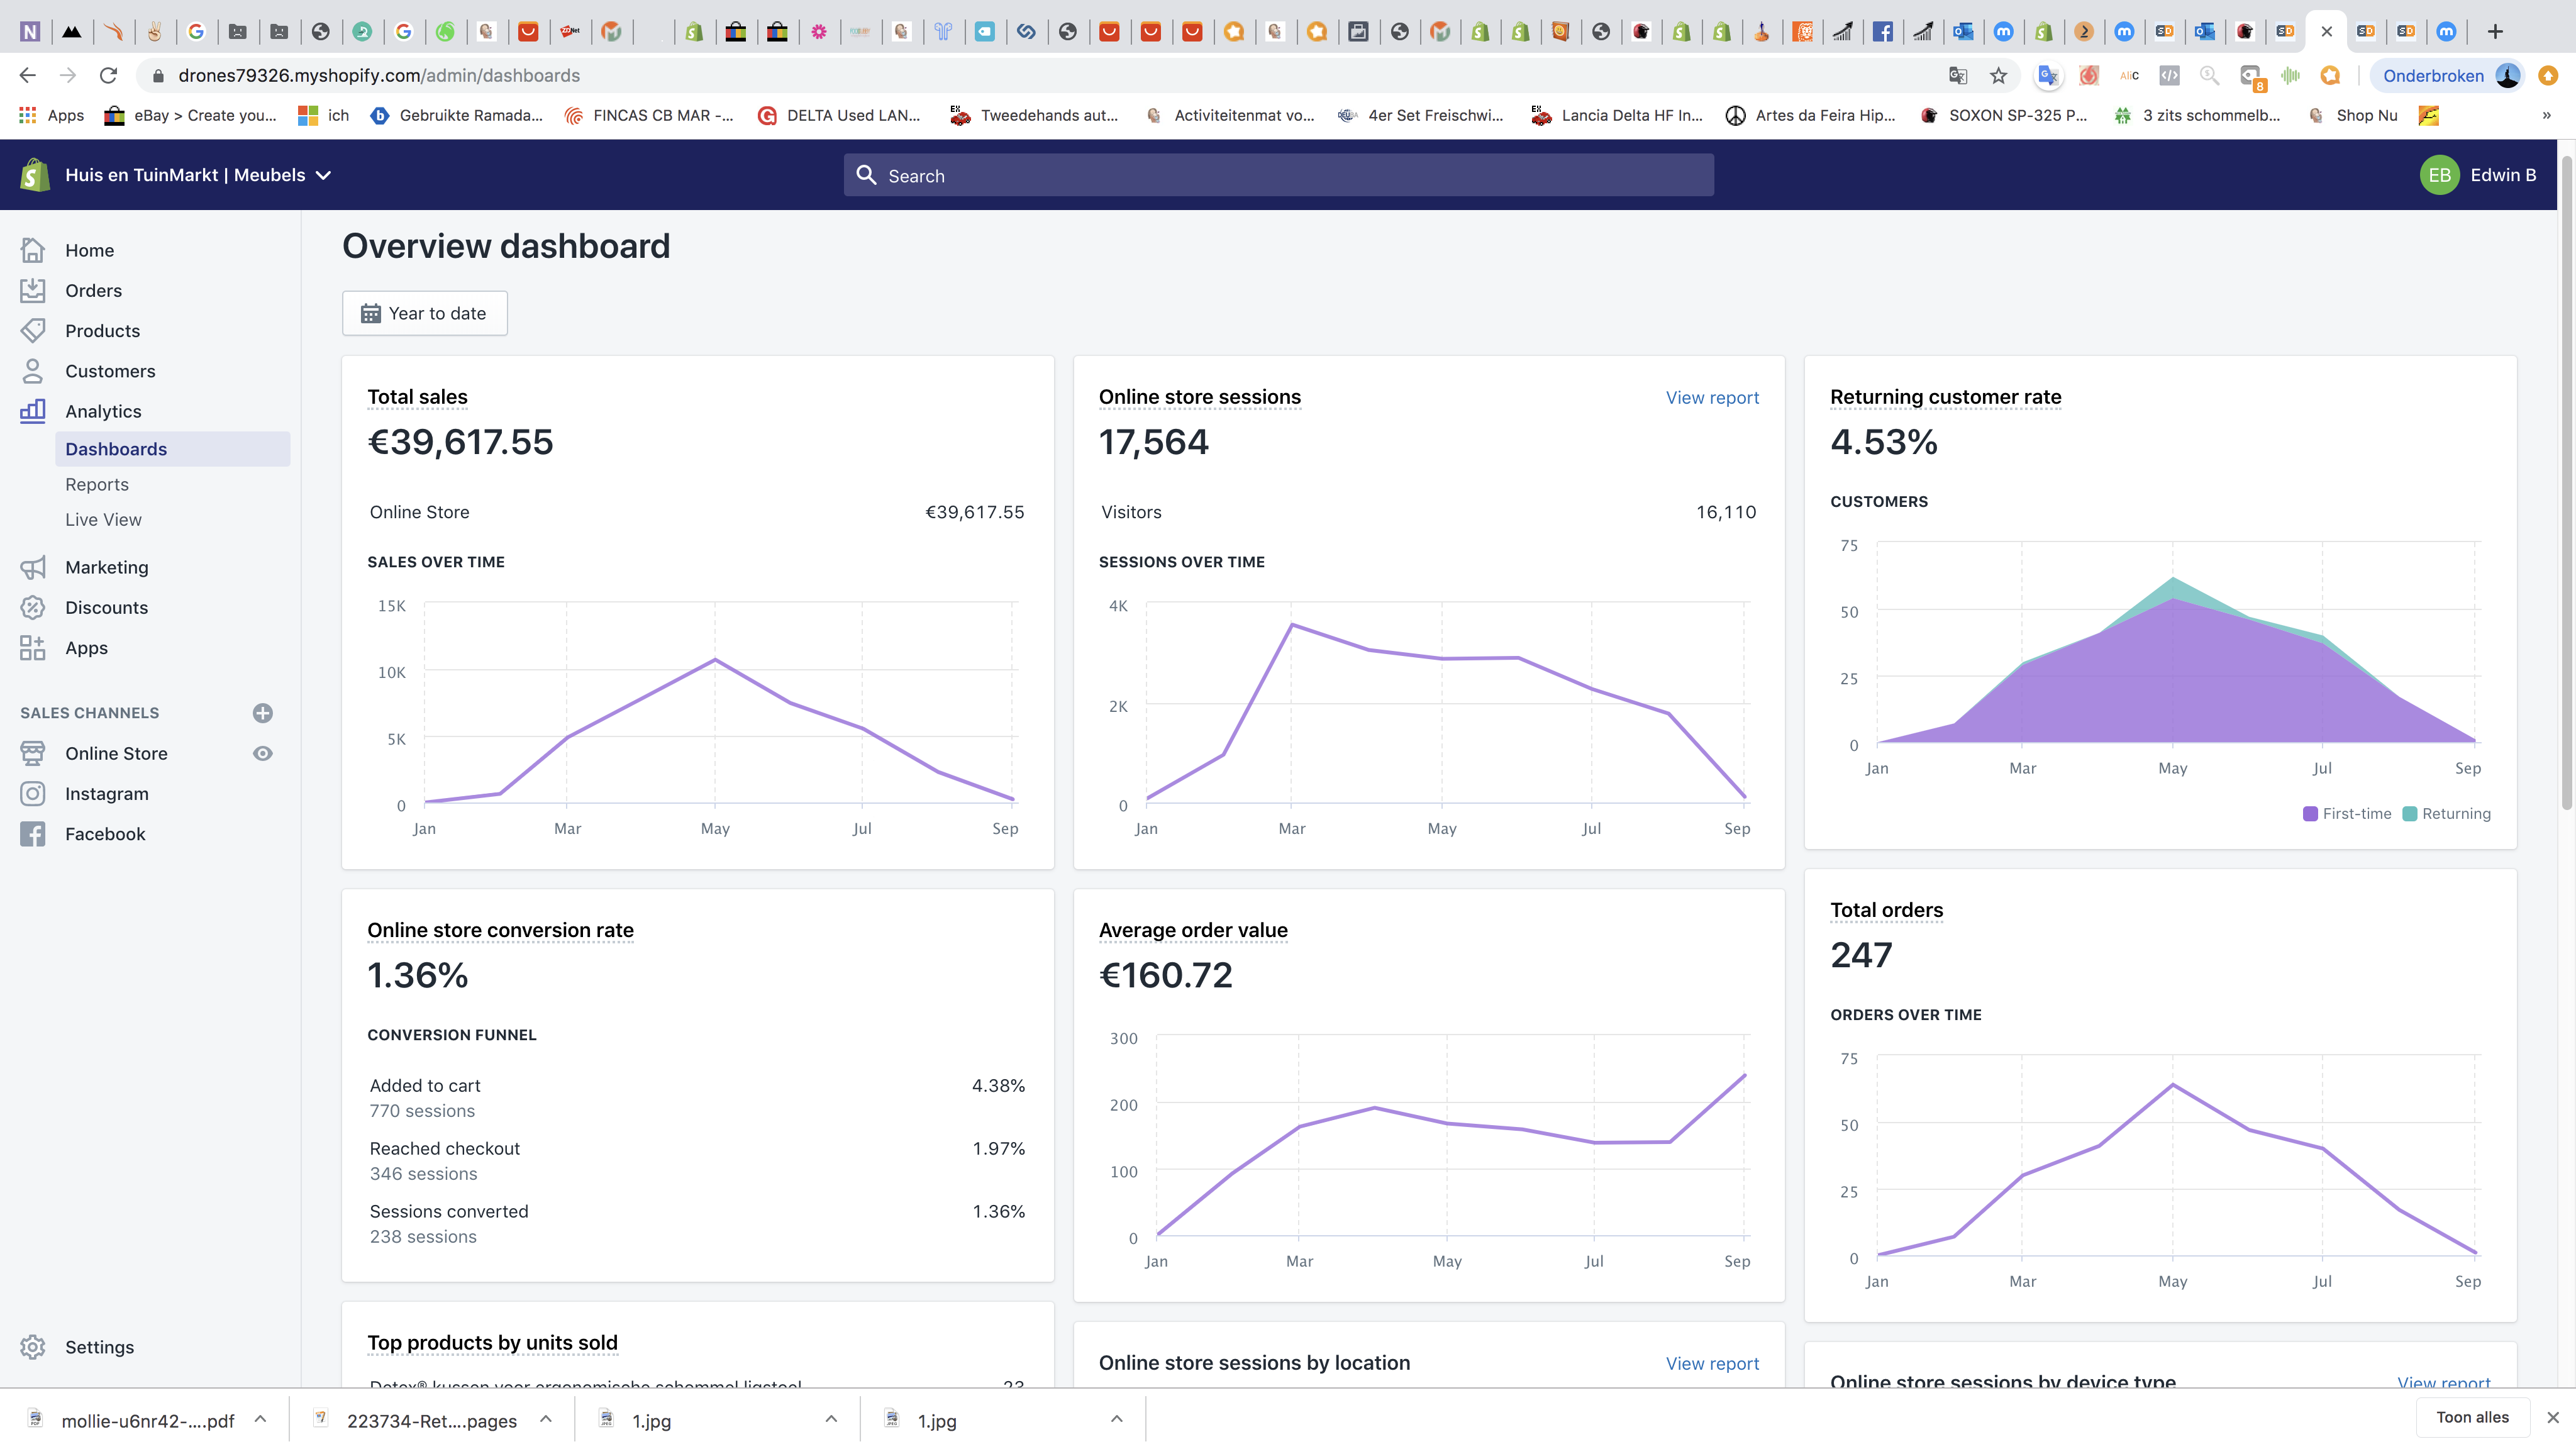Open the Onderbroken profile menu
Screen dimensions: 2576x1449
[2447, 75]
